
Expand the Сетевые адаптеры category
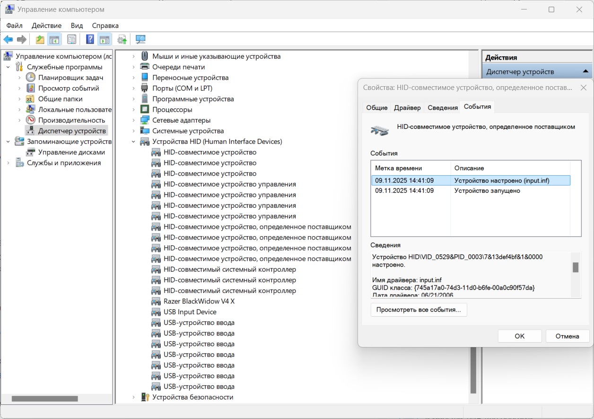click(x=134, y=120)
